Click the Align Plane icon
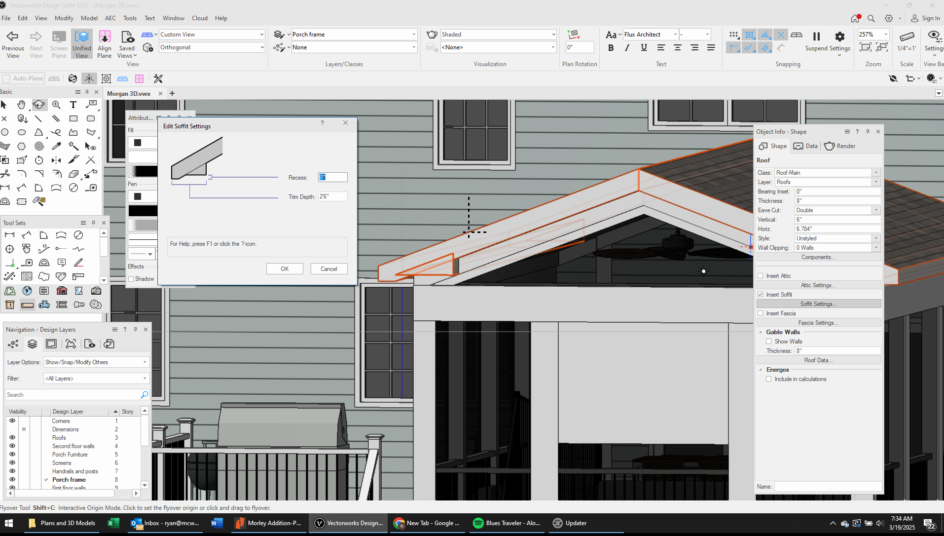The height and width of the screenshot is (536, 944). tap(105, 37)
